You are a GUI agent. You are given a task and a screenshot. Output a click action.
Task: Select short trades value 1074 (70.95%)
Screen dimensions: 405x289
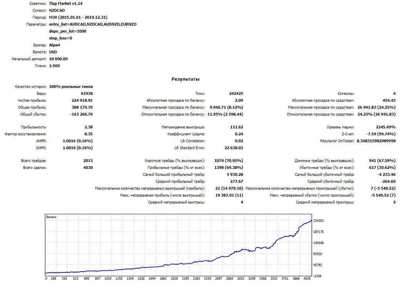coord(229,161)
